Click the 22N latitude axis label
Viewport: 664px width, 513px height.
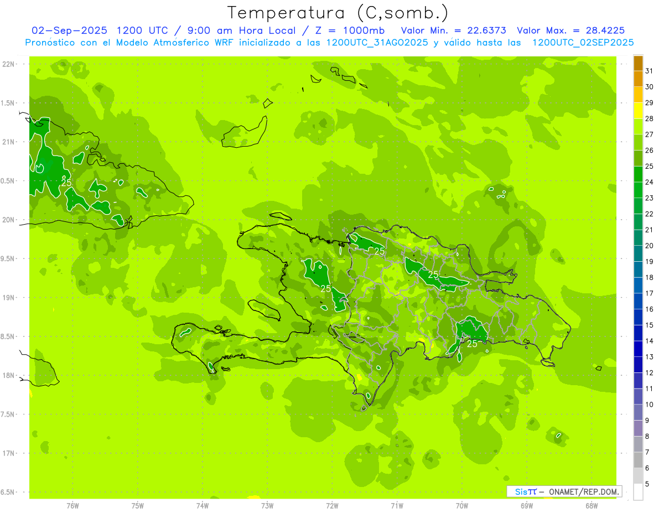pyautogui.click(x=8, y=64)
